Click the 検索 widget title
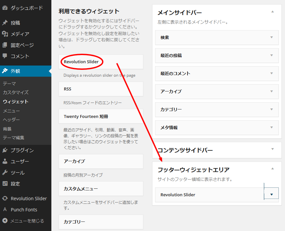 165,37
